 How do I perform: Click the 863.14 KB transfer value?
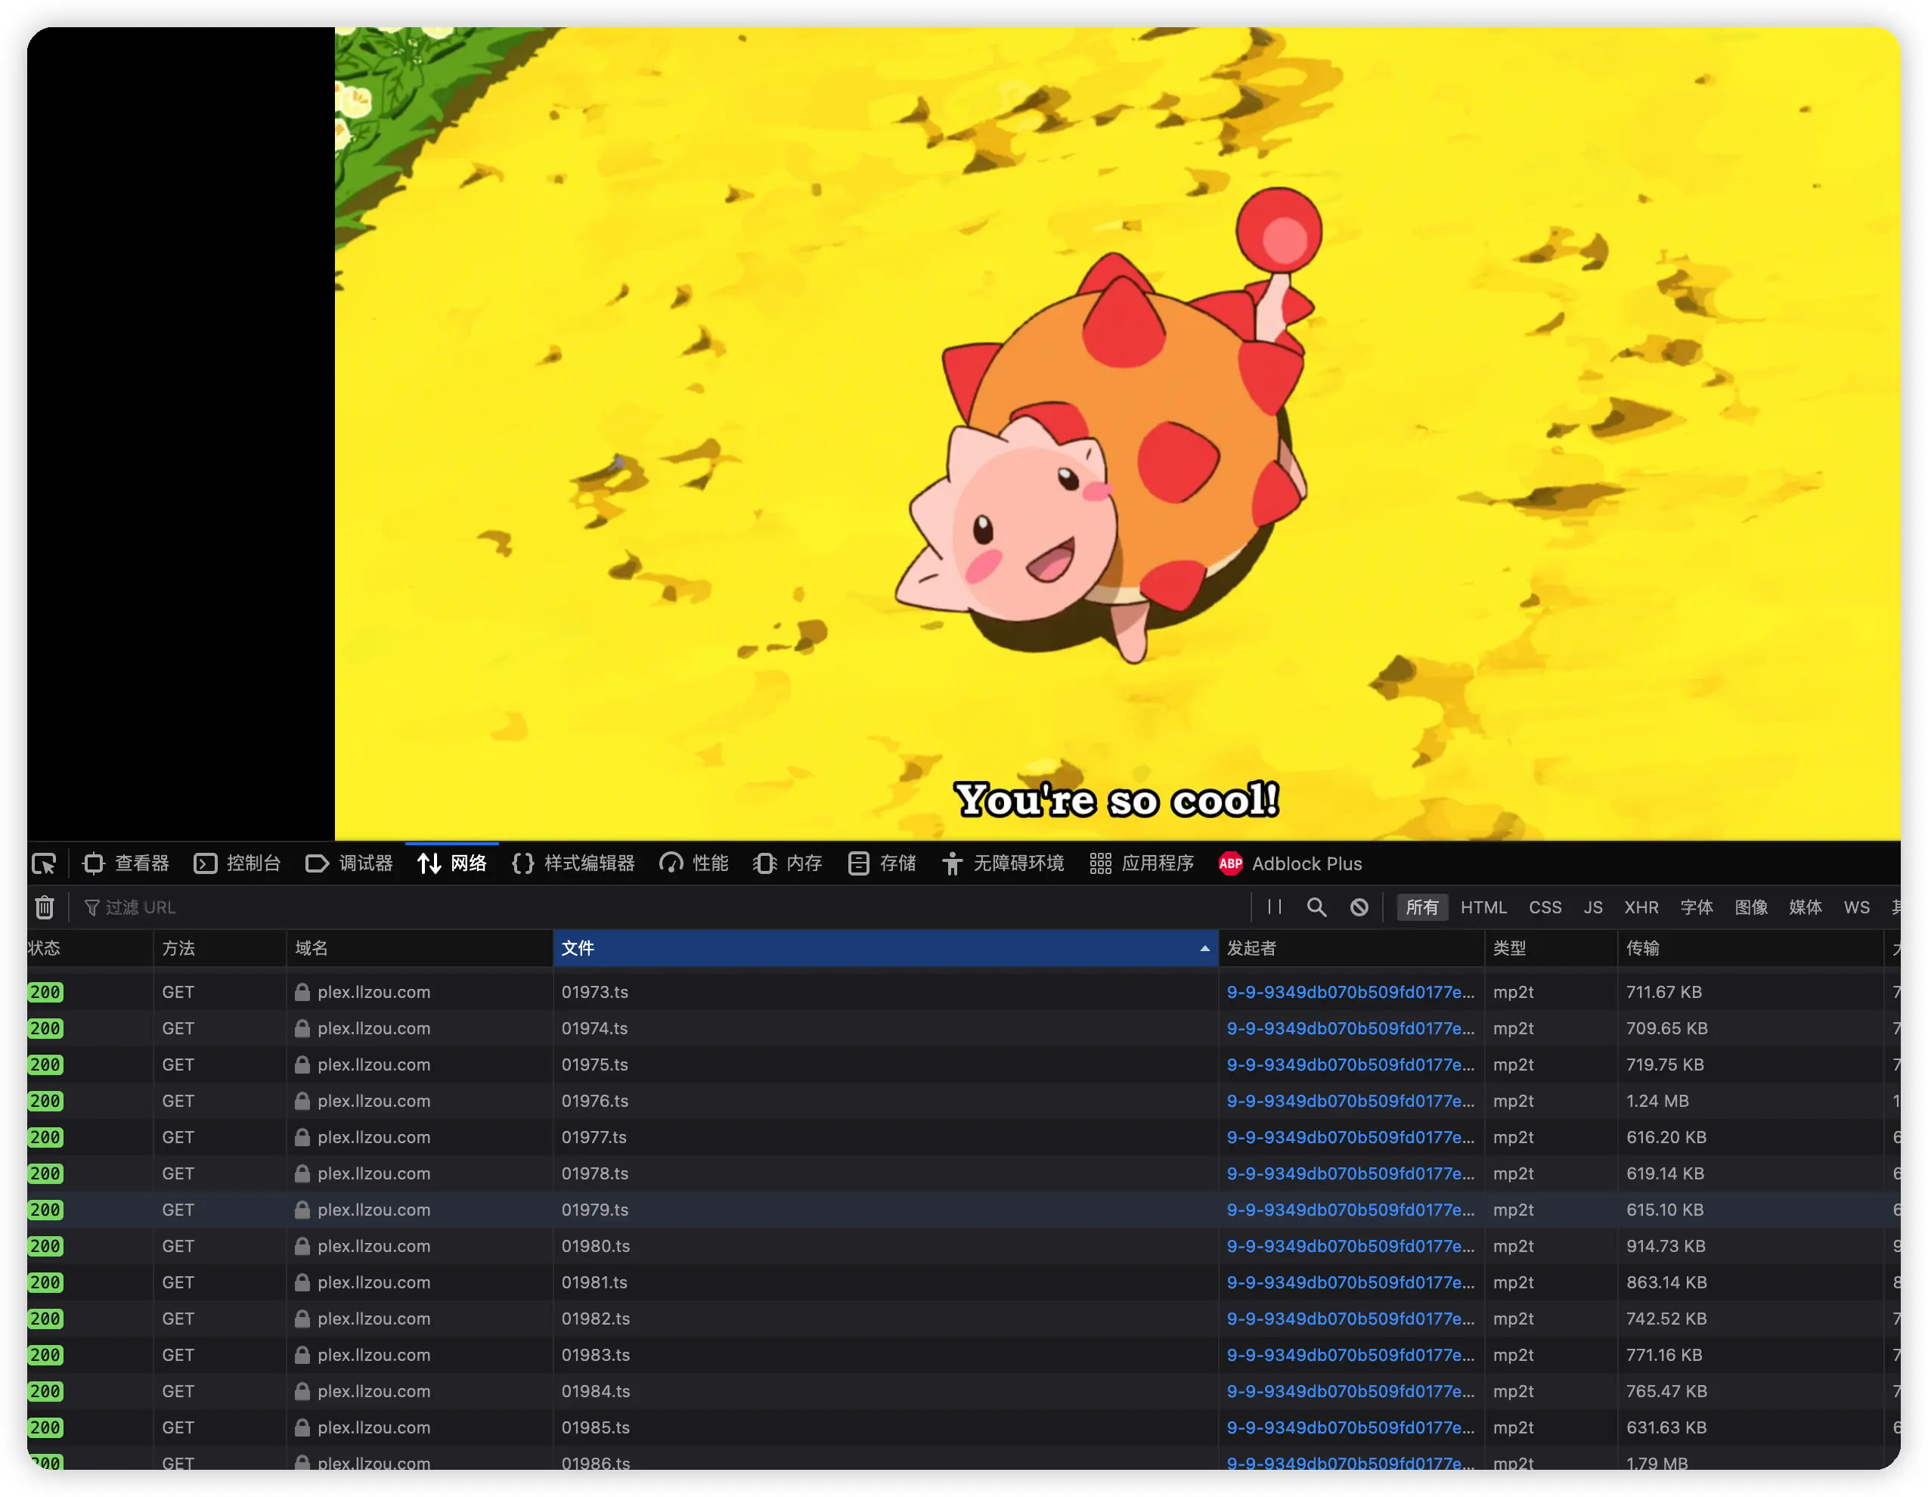pyautogui.click(x=1666, y=1282)
